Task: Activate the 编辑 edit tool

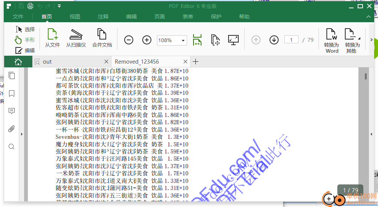Action: click(x=25, y=50)
